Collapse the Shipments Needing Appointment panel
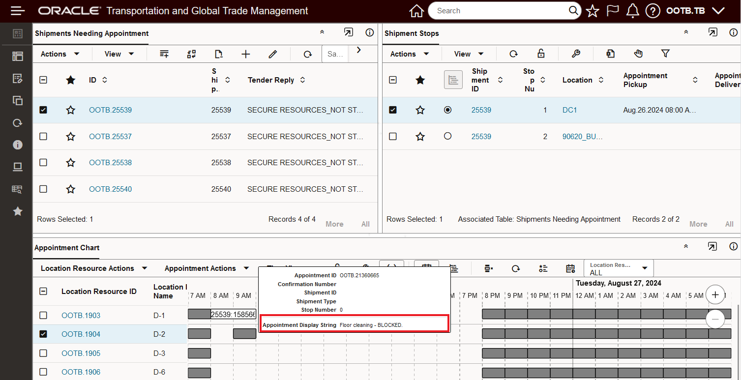Image resolution: width=741 pixels, height=380 pixels. 322,32
